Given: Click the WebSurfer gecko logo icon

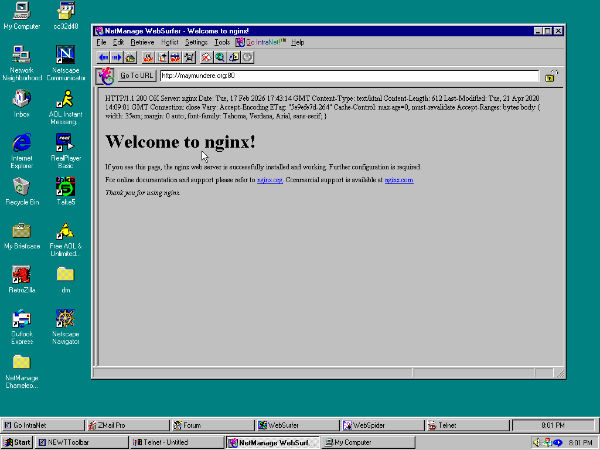Looking at the screenshot, I should coord(105,76).
